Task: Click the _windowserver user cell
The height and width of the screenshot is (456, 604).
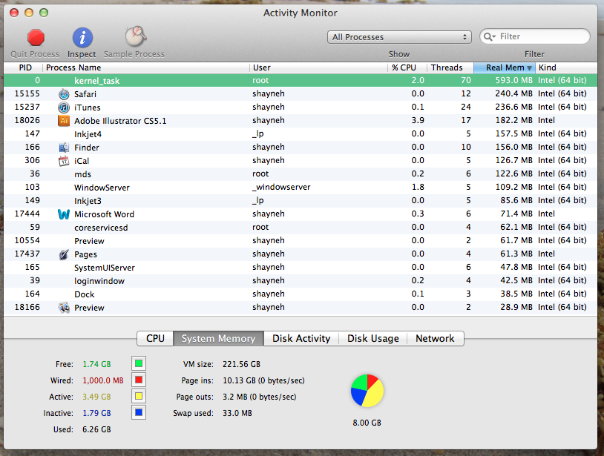Action: tap(281, 187)
